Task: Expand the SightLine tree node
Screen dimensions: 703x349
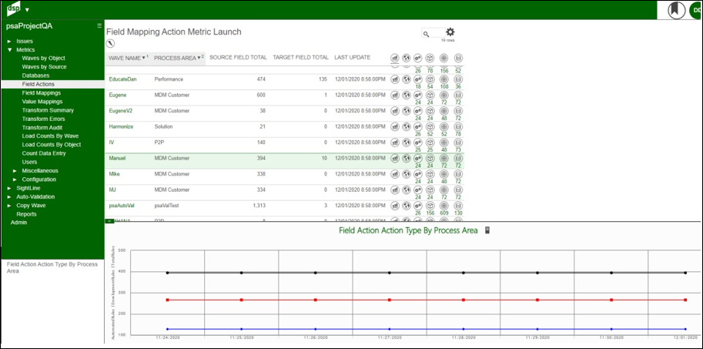Action: (9, 189)
